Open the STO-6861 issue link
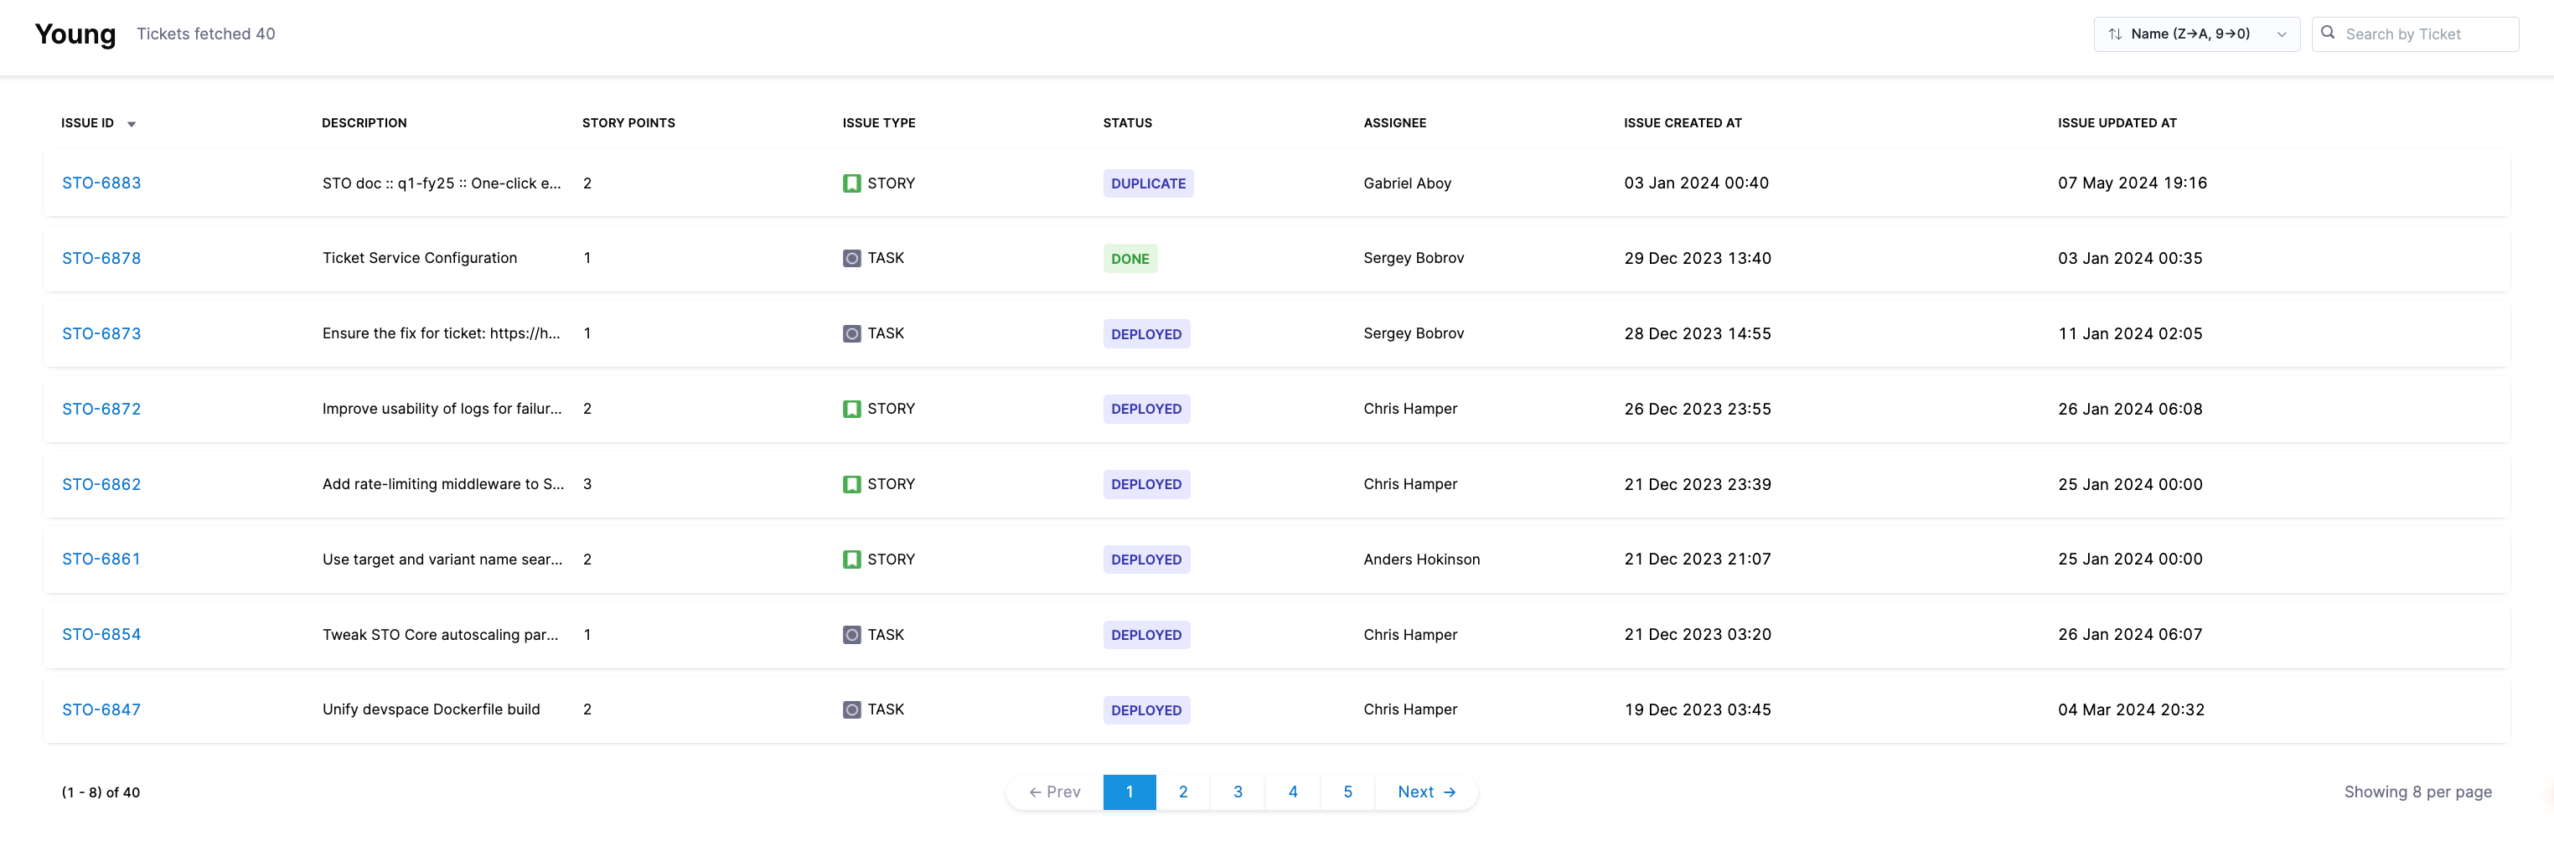Image resolution: width=2554 pixels, height=856 pixels. coord(101,559)
